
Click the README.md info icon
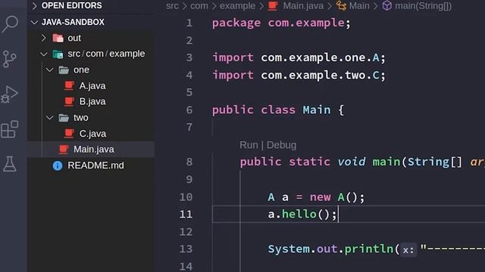click(58, 165)
